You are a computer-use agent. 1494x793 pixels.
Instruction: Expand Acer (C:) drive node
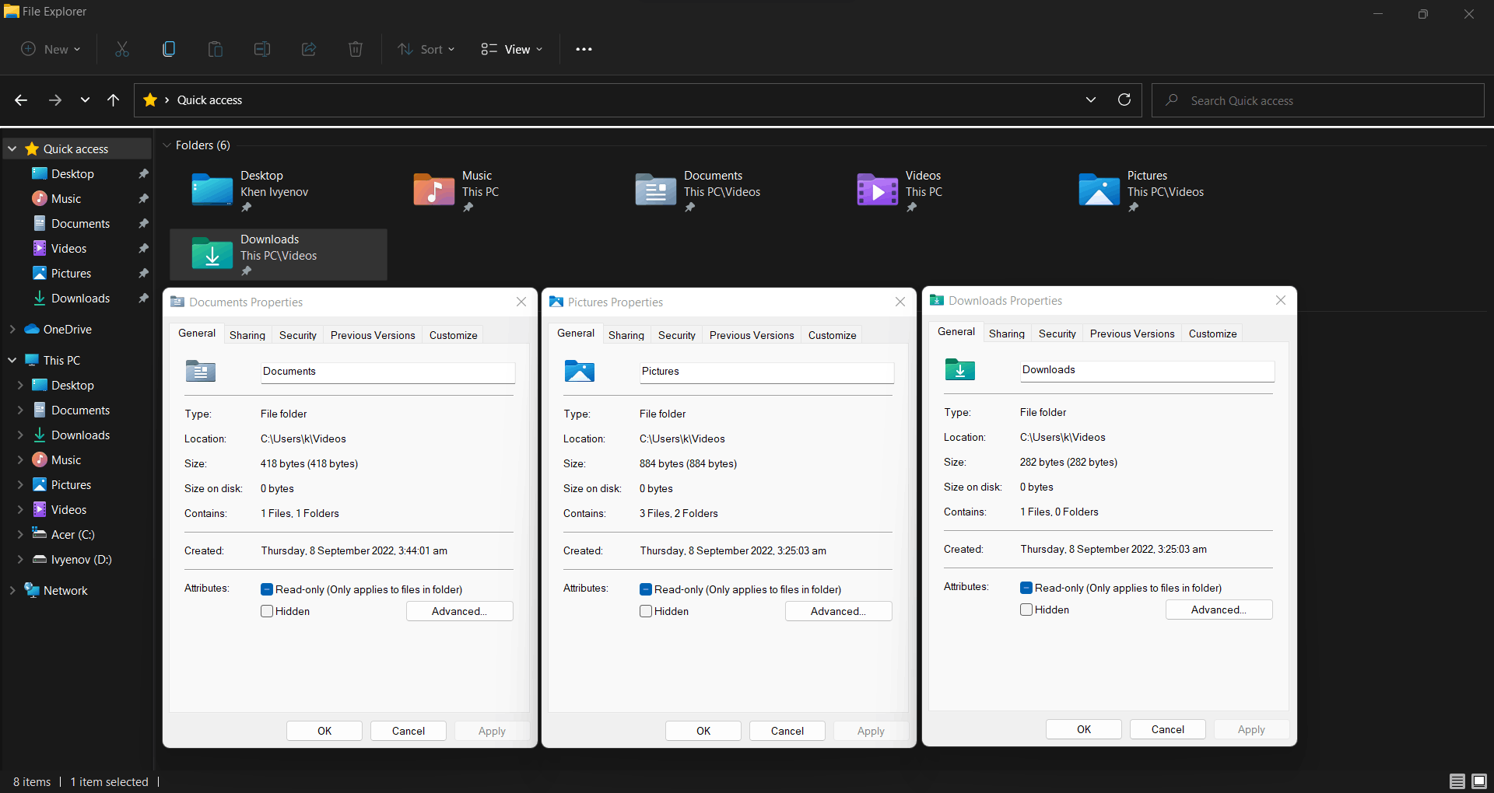pos(20,535)
